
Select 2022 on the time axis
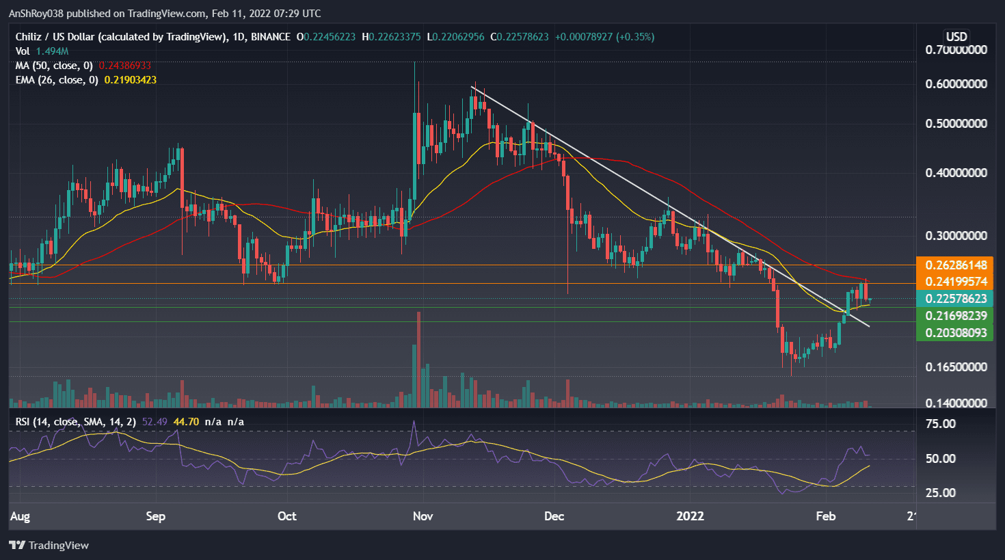tap(691, 517)
